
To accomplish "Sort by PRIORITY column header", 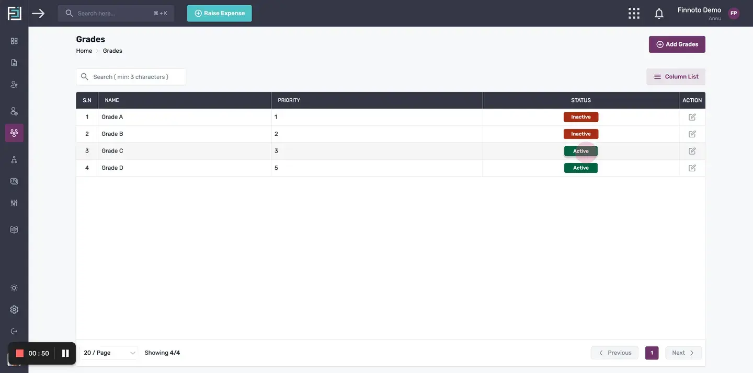I will [x=377, y=100].
